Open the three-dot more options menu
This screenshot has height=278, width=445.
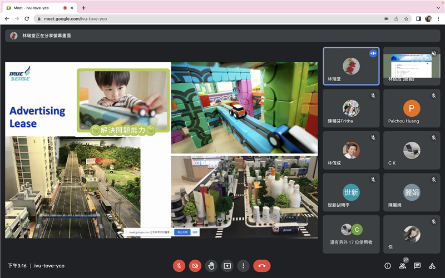coord(243,266)
